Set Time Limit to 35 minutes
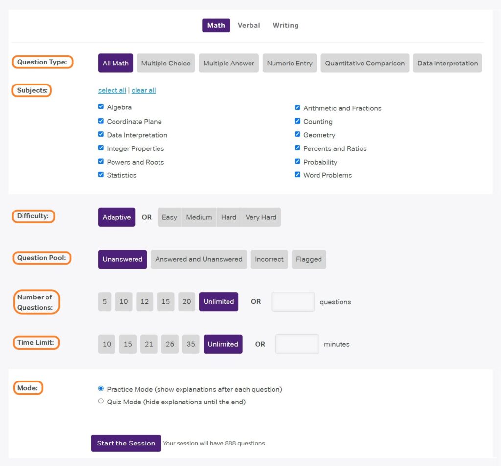501x466 pixels. pyautogui.click(x=191, y=344)
